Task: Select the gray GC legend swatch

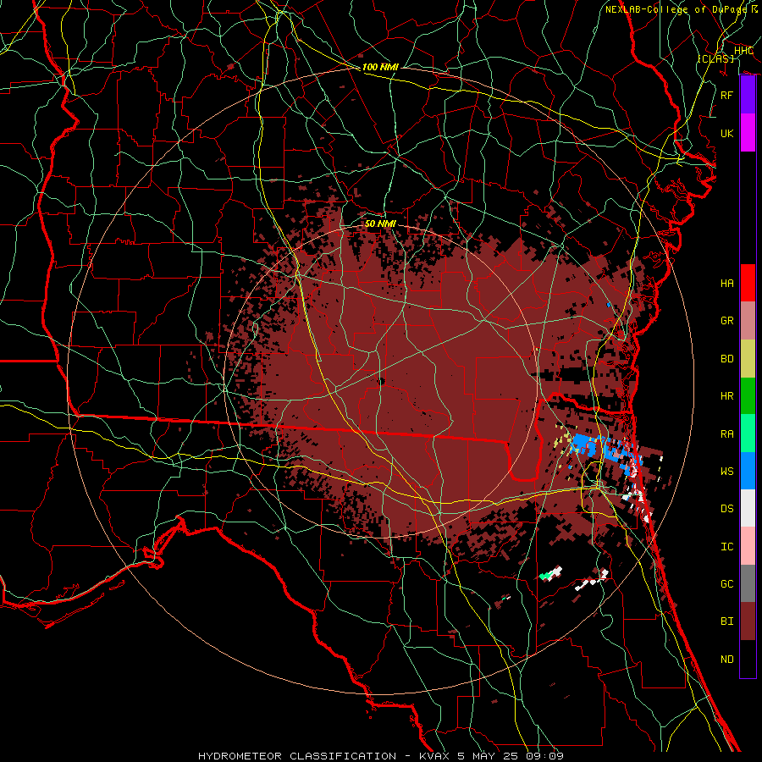Action: pyautogui.click(x=748, y=583)
